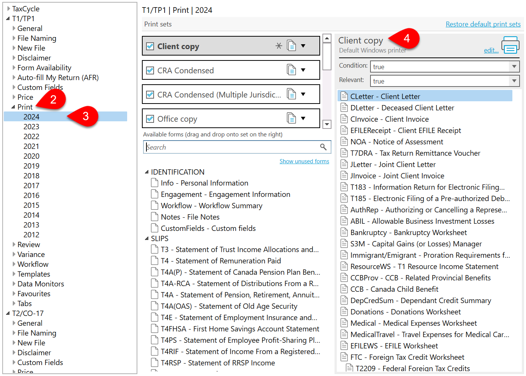This screenshot has width=526, height=376.
Task: Click the T4FHSA slip page icon
Action: [x=154, y=329]
